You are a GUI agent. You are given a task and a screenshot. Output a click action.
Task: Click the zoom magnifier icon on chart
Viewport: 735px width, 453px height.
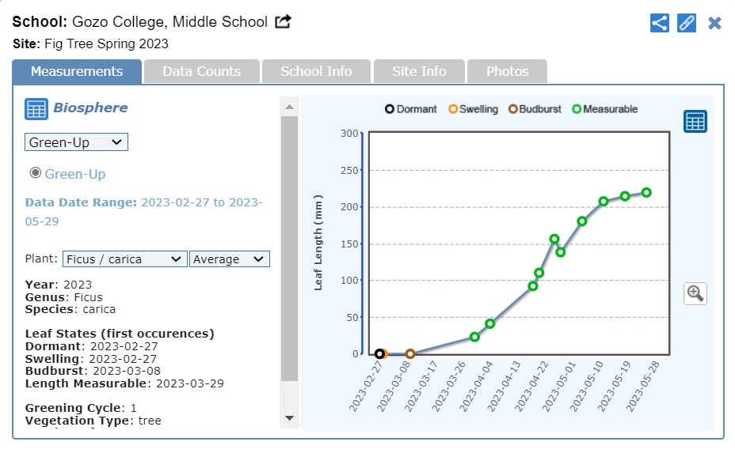(695, 293)
